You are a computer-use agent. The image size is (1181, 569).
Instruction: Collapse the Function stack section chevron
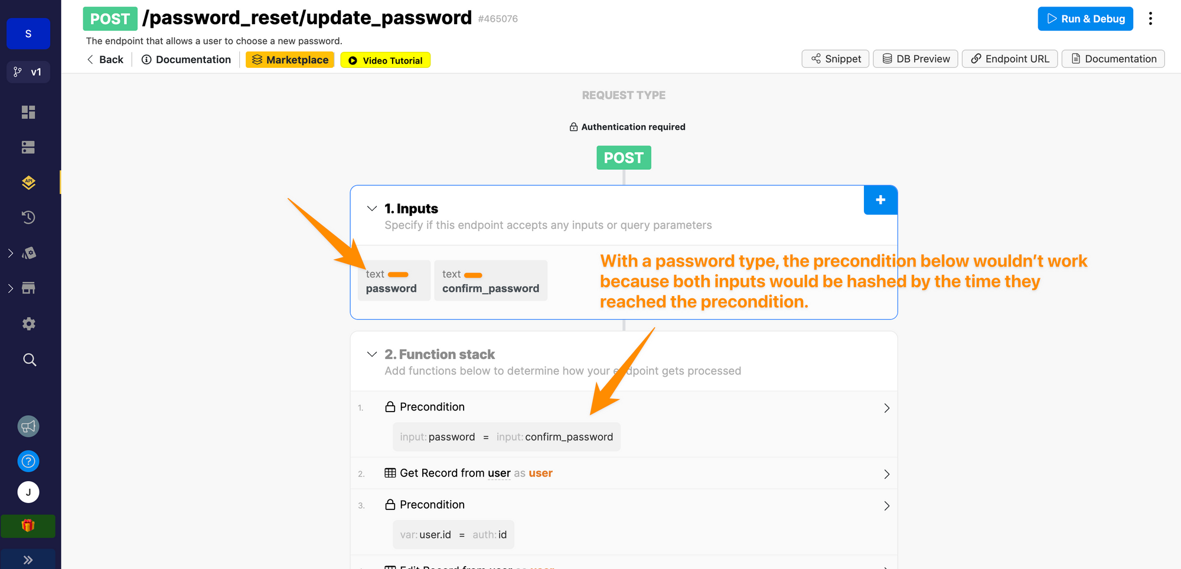pos(372,354)
